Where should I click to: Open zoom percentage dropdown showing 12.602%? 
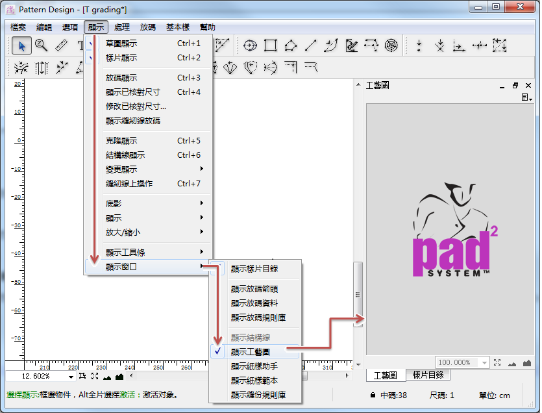click(71, 377)
